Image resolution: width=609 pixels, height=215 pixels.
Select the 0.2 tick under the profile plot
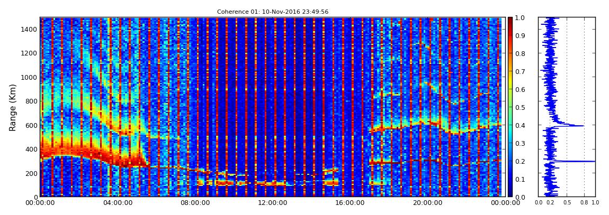point(550,203)
